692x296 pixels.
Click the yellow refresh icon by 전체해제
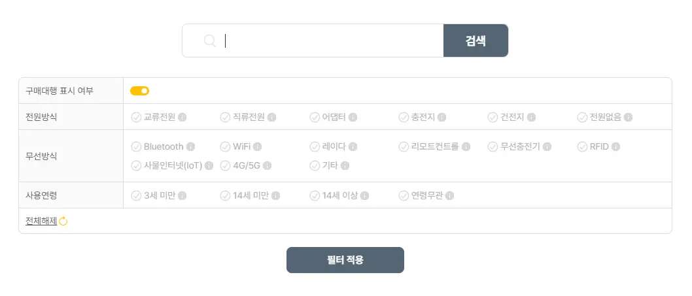63,222
